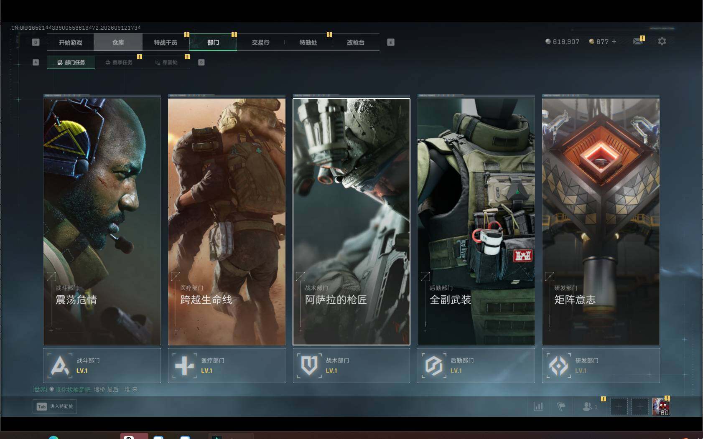703x439 pixels.
Task: Click the coin icon beside 618,907
Action: tap(548, 41)
